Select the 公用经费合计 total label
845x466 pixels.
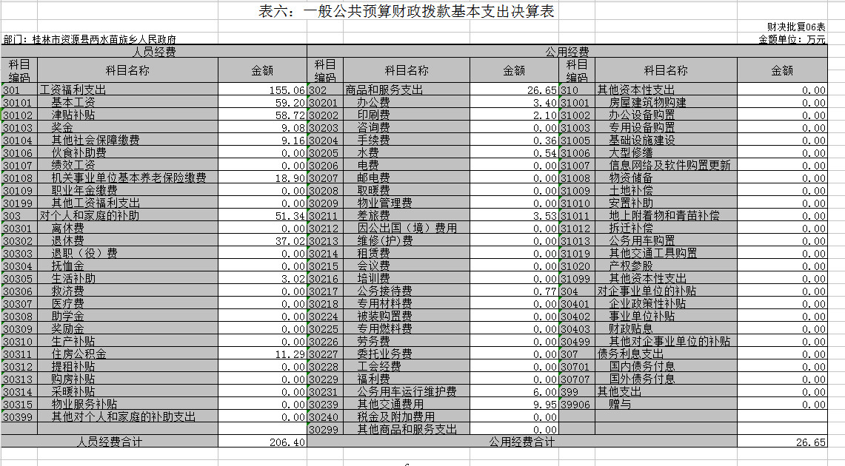coord(521,442)
